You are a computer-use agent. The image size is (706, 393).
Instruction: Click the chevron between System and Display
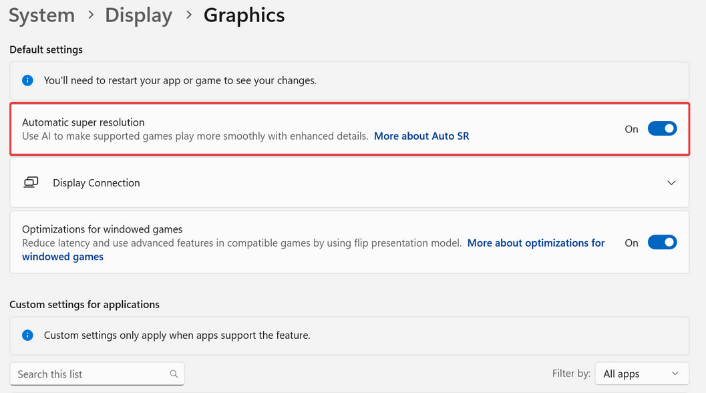pos(90,15)
